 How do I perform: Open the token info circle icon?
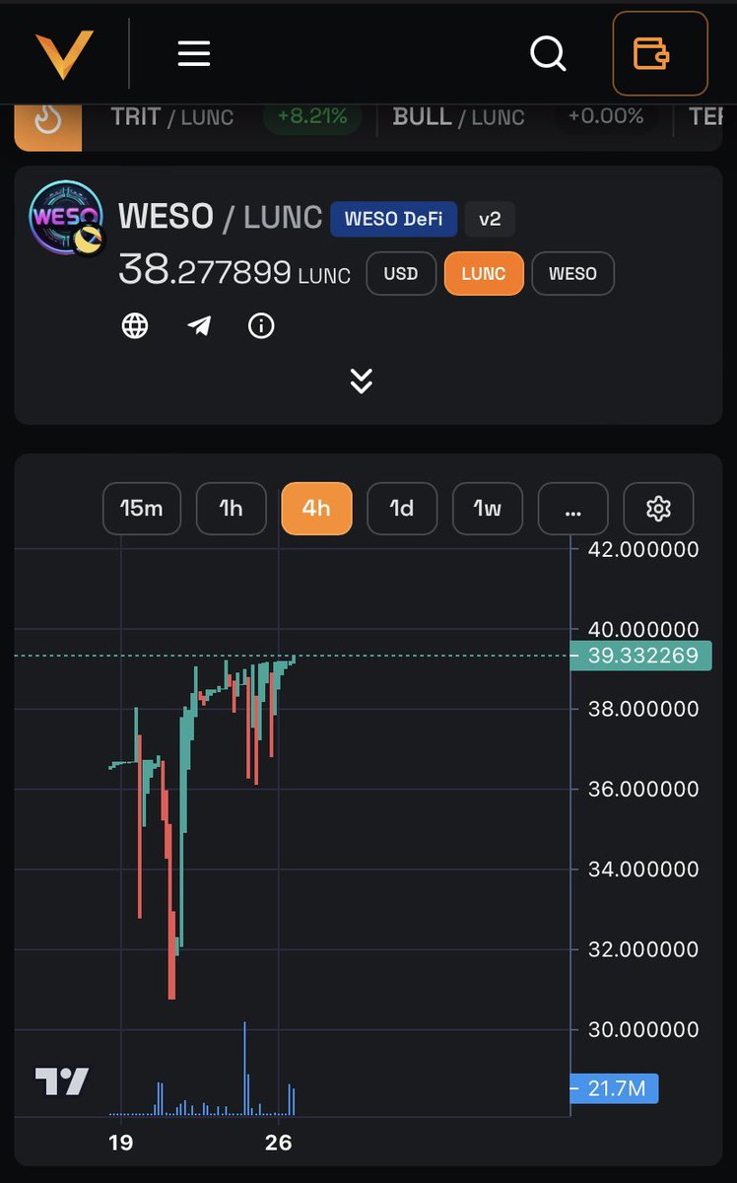coord(261,325)
